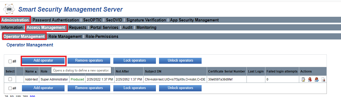The image size is (341, 97).
Task: Click the Failed login attempts column header
Action: click(282, 71)
